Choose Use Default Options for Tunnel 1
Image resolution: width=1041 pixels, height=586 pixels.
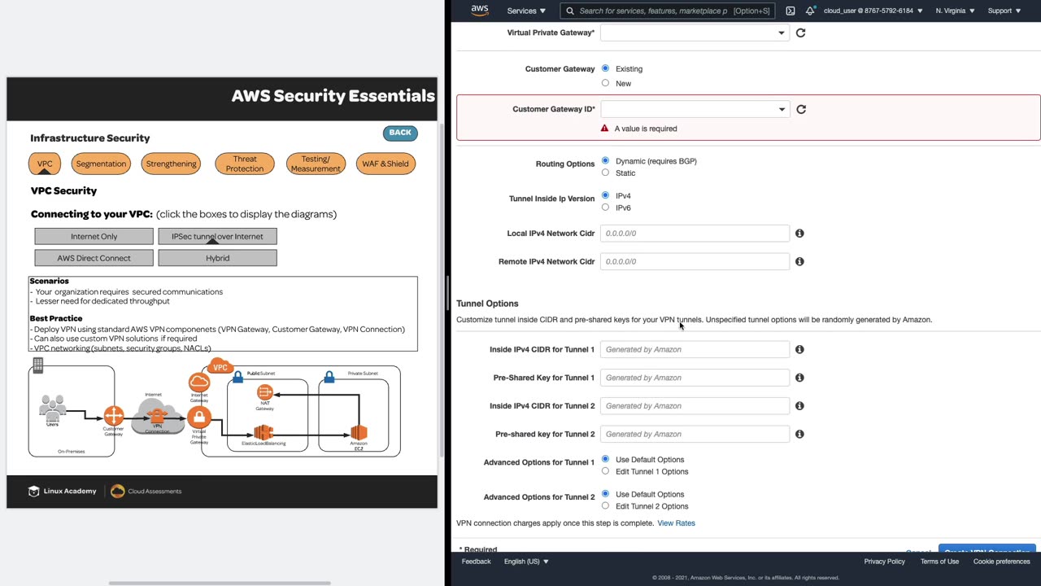pos(605,459)
